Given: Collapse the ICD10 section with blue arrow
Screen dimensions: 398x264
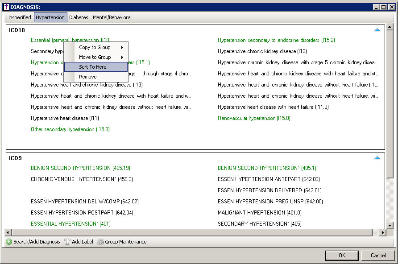Looking at the screenshot, I should (x=377, y=30).
